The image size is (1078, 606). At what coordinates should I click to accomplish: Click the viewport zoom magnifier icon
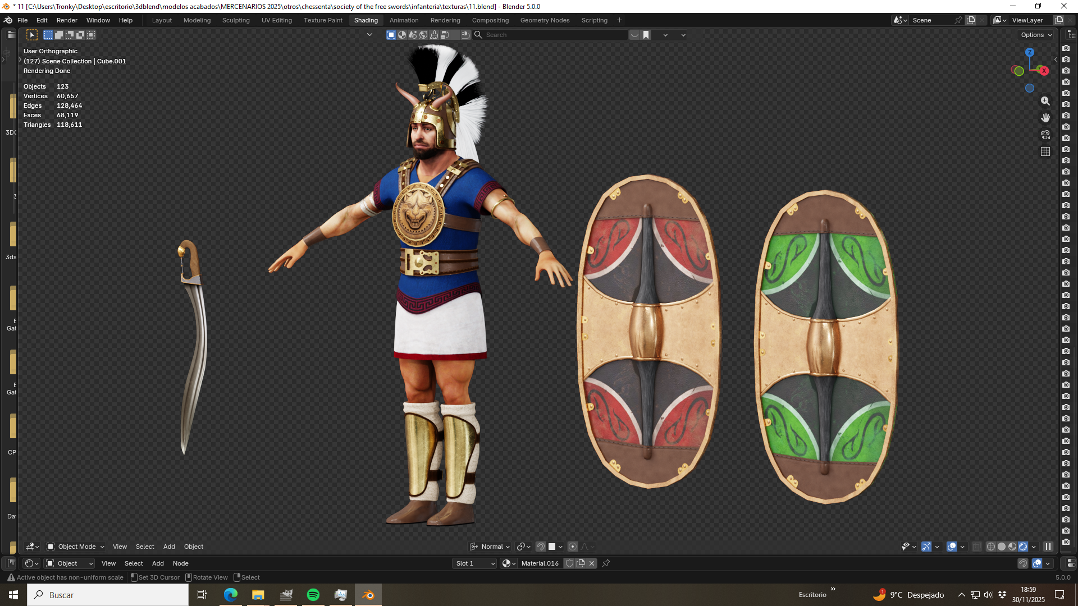coord(1045,101)
